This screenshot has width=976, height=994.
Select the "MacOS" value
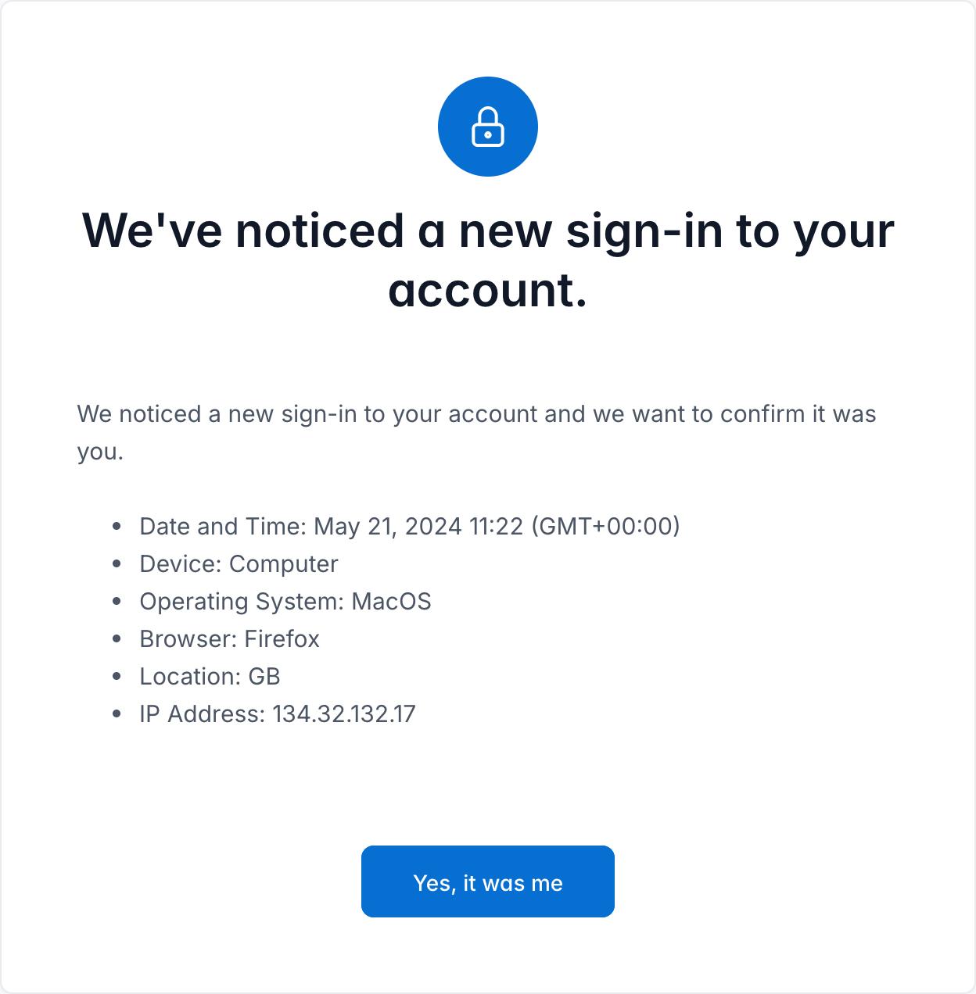(391, 602)
